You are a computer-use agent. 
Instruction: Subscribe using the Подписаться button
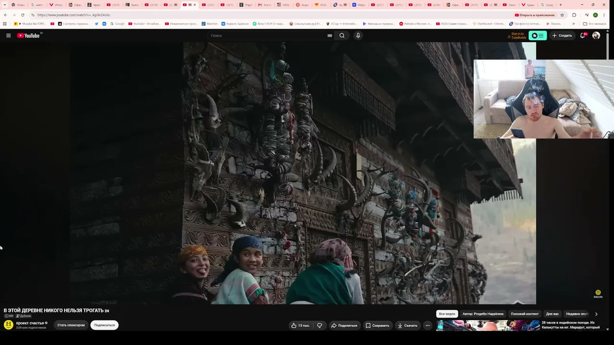104,325
